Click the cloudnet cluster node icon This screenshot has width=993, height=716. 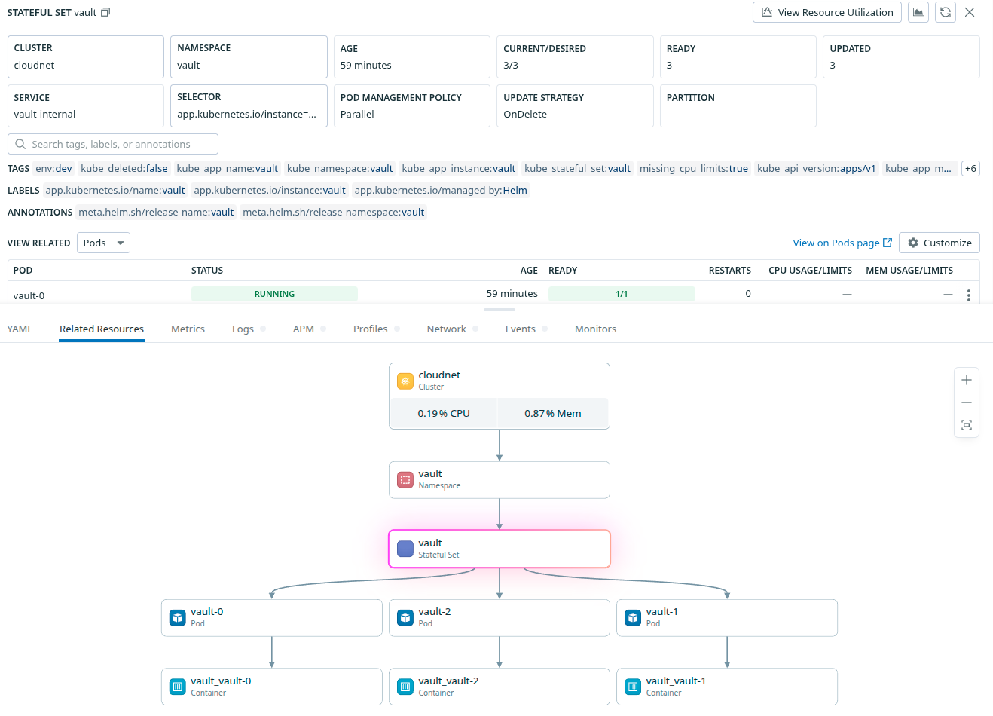tap(405, 381)
